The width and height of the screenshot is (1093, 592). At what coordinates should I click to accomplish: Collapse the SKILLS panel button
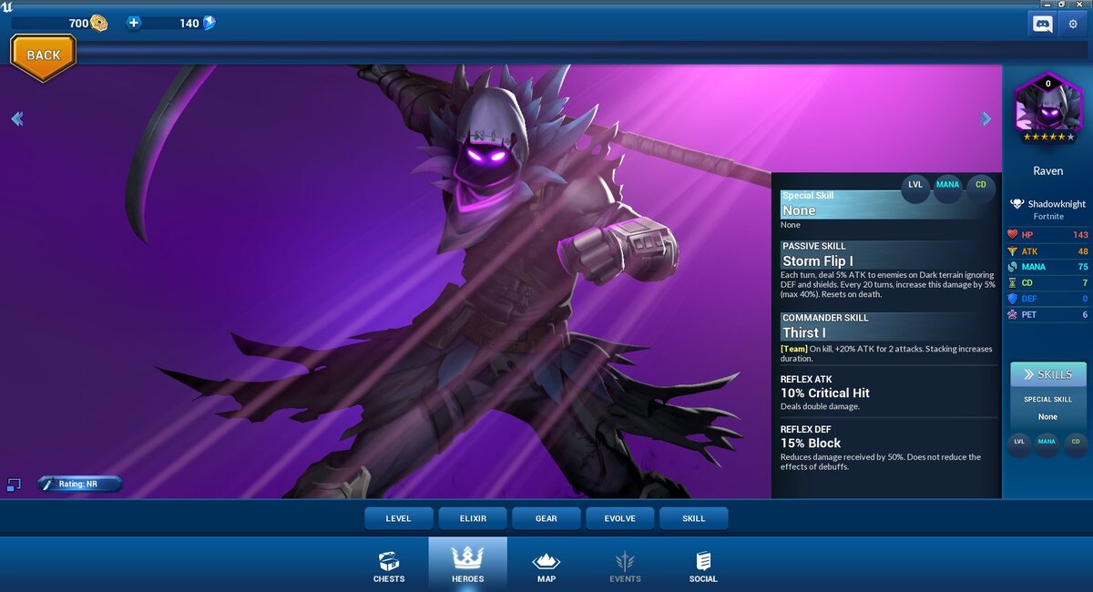[x=1047, y=374]
